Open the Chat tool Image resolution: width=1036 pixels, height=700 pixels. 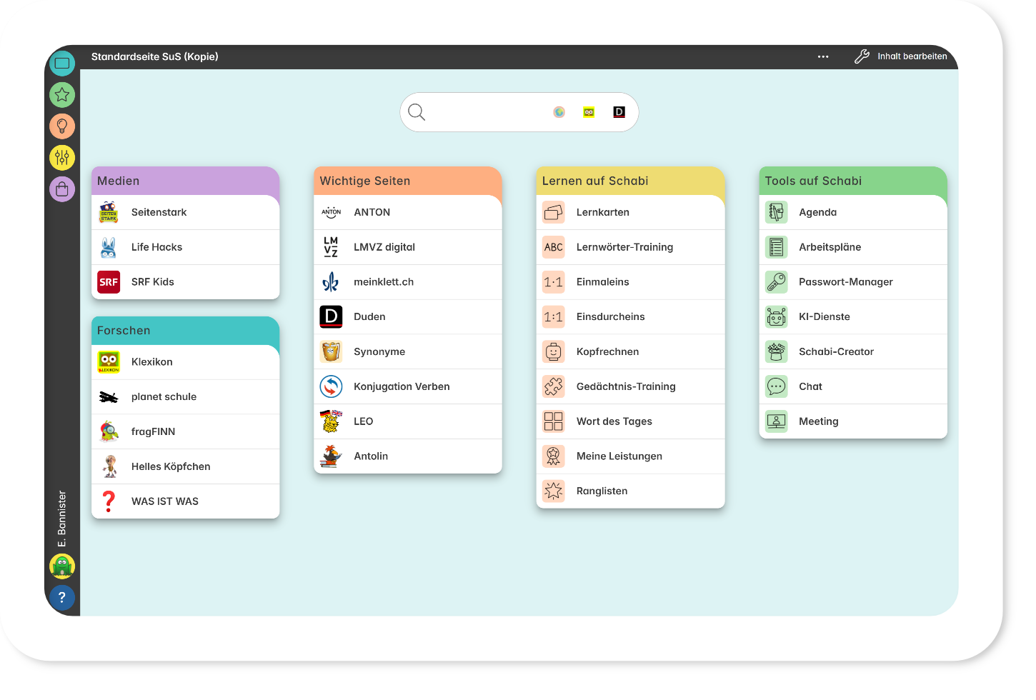pos(810,386)
